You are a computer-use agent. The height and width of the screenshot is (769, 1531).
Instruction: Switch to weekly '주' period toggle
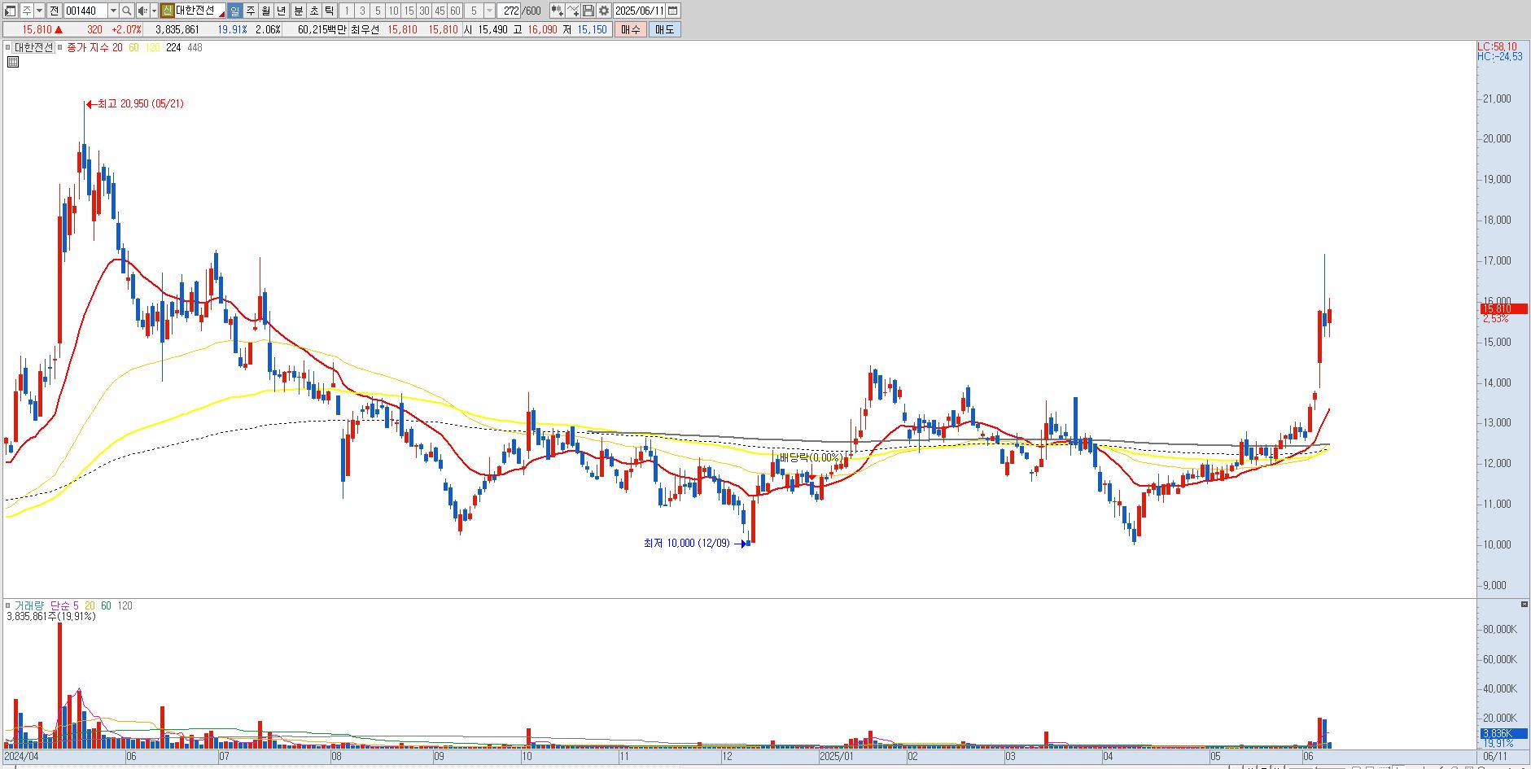[x=250, y=11]
